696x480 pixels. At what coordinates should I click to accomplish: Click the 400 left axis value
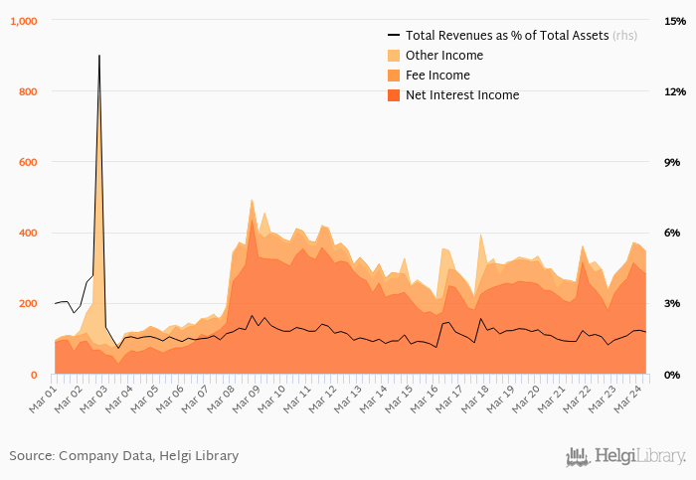click(x=27, y=234)
